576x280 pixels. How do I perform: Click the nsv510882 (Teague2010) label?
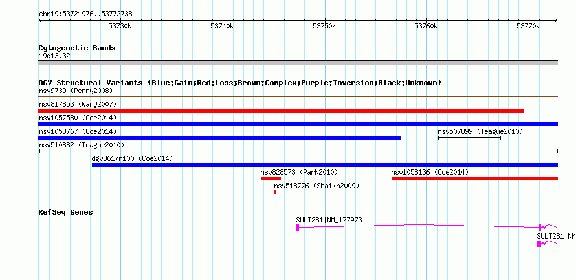tap(82, 145)
